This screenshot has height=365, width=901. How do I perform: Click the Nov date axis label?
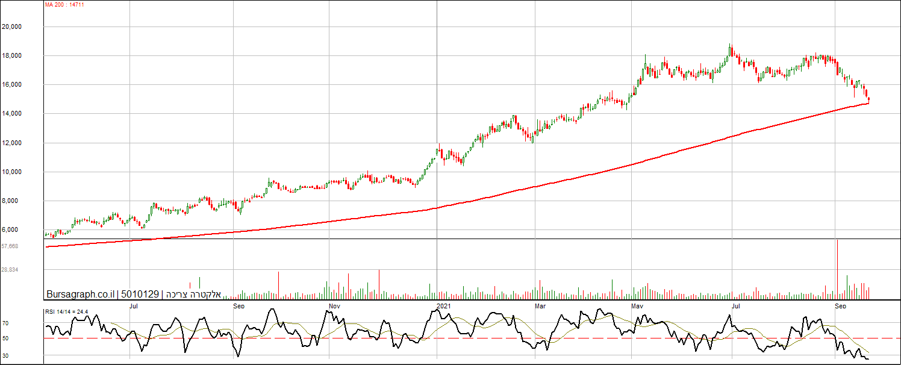pyautogui.click(x=335, y=306)
